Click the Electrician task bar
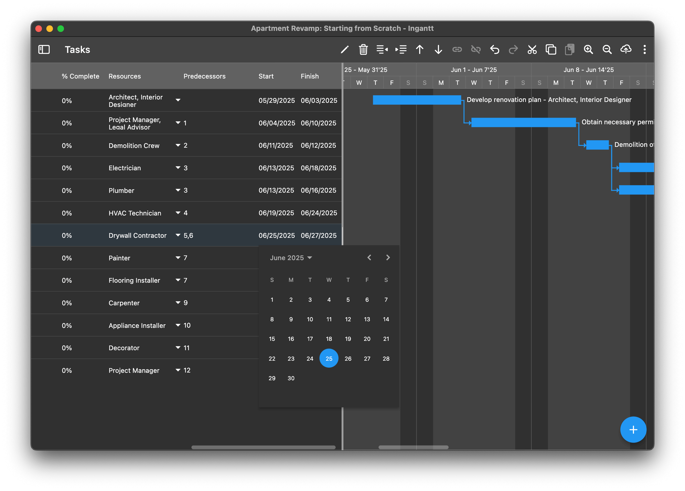 pyautogui.click(x=636, y=168)
